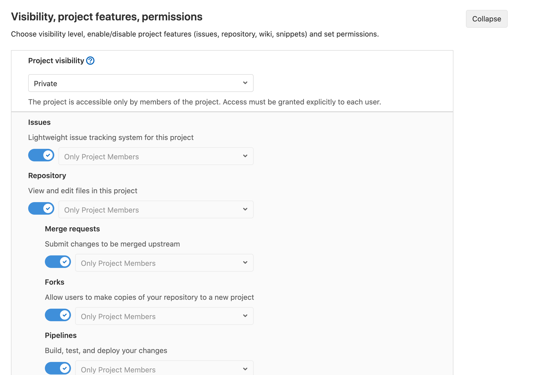
Task: Click the Project visibility help icon
Action: [90, 61]
